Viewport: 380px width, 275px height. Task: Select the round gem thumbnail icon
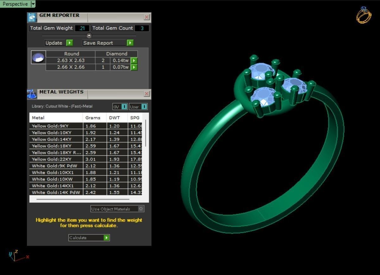point(38,57)
